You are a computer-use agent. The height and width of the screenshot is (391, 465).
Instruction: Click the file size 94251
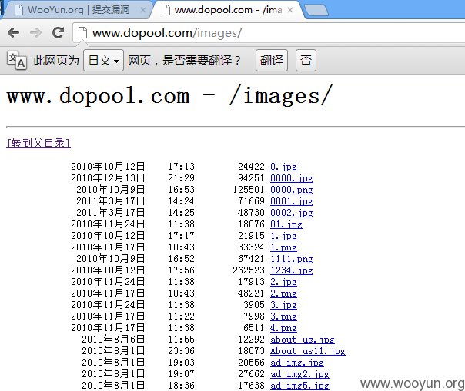pyautogui.click(x=251, y=178)
